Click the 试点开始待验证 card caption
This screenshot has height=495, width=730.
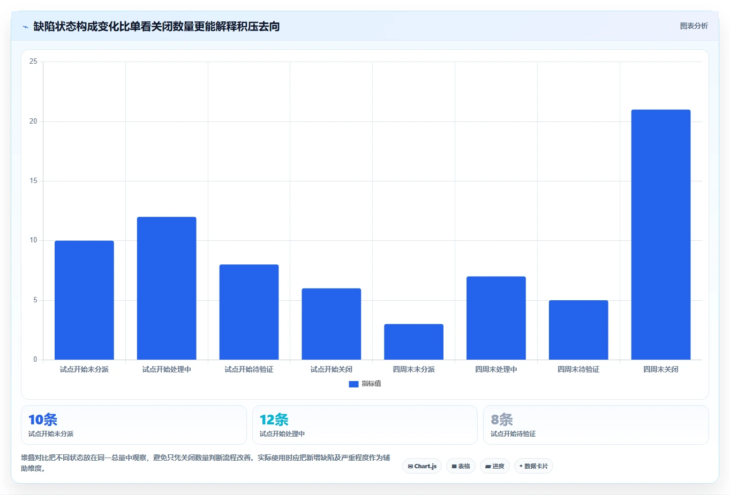[x=513, y=434]
